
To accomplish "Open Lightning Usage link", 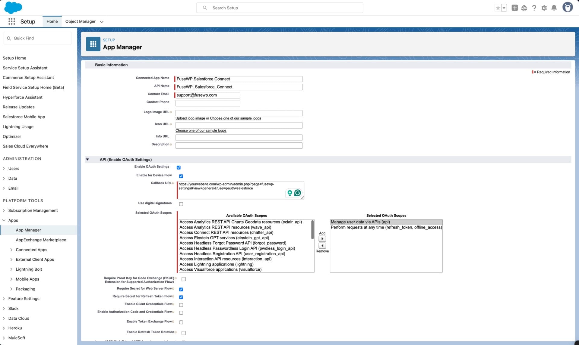I will point(18,127).
